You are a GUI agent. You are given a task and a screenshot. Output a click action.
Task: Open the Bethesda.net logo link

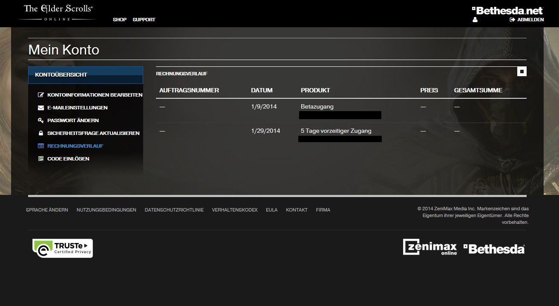(507, 10)
